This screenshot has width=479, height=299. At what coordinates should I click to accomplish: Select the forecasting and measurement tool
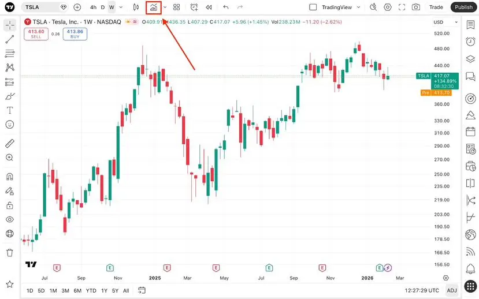(x=10, y=82)
